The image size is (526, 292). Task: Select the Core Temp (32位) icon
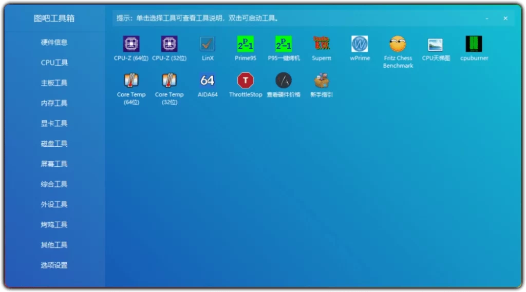[169, 81]
